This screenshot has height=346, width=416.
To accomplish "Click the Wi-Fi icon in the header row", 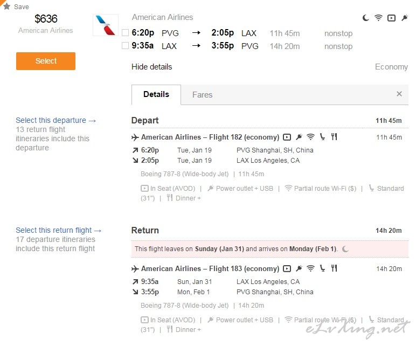I will [378, 18].
